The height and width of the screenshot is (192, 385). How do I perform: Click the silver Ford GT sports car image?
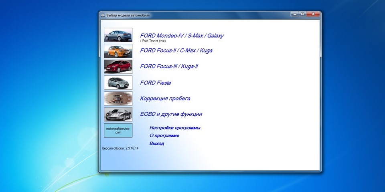pyautogui.click(x=118, y=114)
